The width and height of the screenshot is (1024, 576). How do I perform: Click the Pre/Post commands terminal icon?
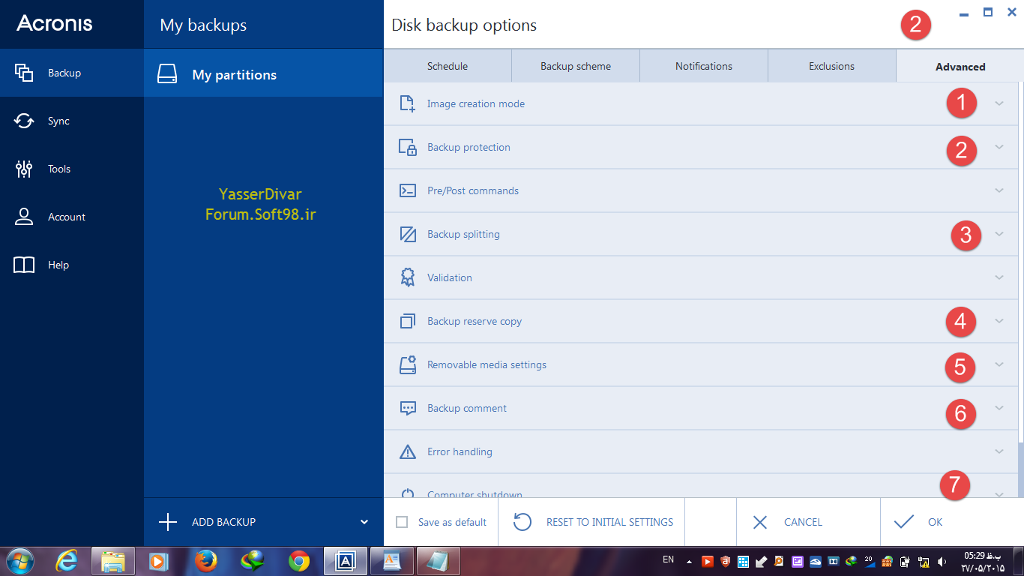point(407,190)
